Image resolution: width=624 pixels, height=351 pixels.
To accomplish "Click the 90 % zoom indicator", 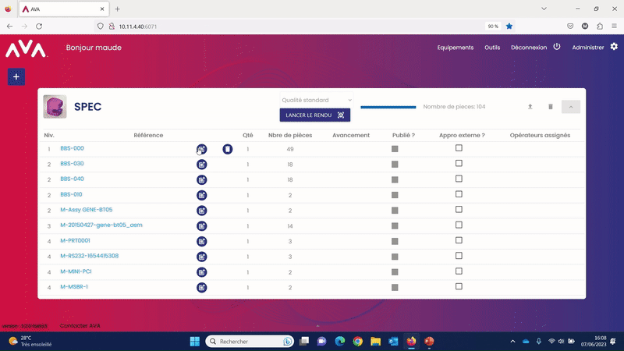I will pos(493,27).
